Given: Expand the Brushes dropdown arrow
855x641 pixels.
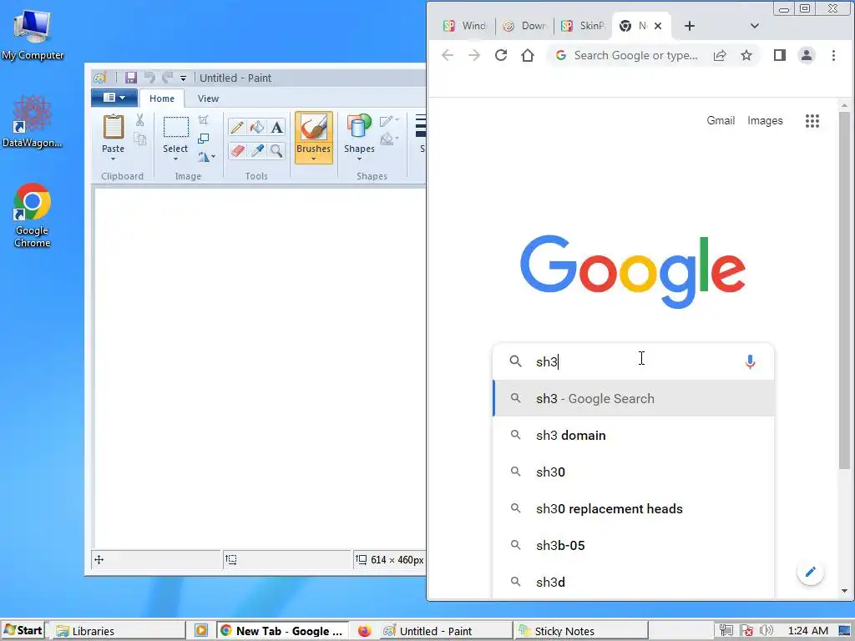Looking at the screenshot, I should click(314, 159).
